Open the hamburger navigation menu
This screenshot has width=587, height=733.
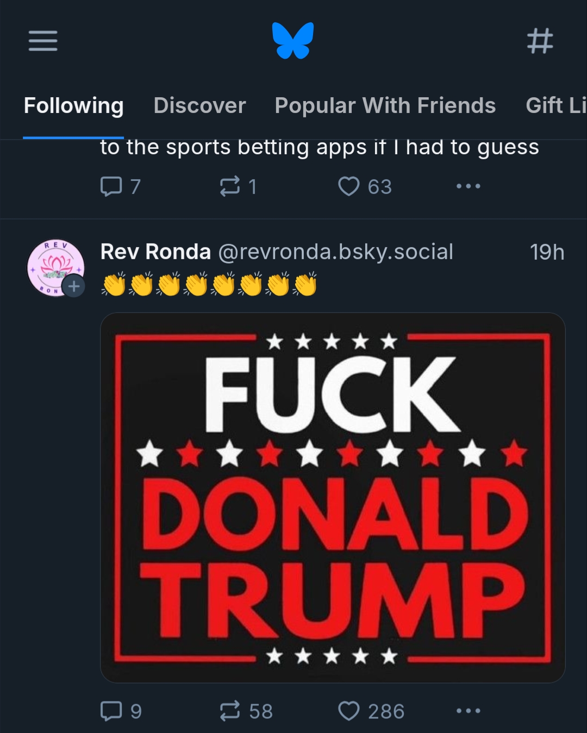pyautogui.click(x=43, y=41)
